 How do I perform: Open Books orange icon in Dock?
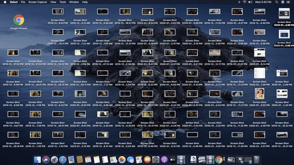(147, 160)
